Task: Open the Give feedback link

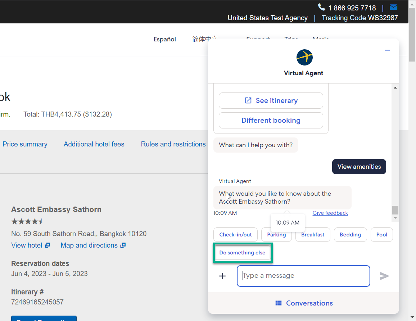Action: [x=330, y=213]
